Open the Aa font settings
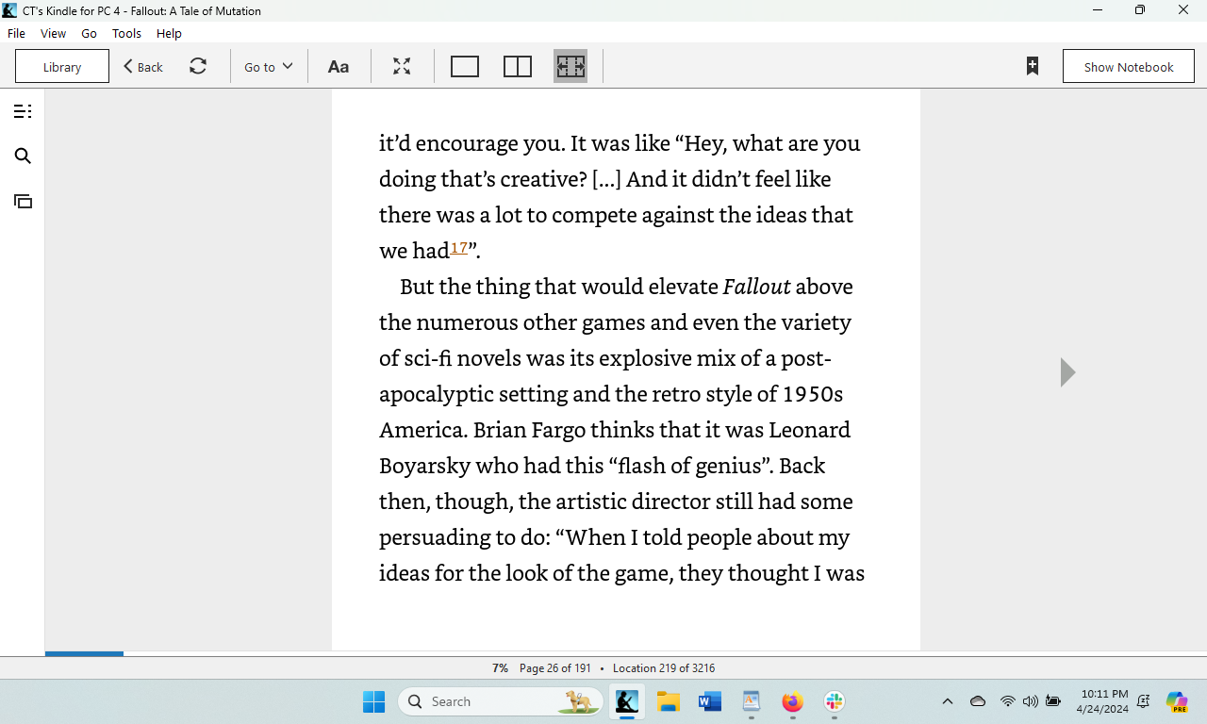This screenshot has width=1207, height=724. coord(339,67)
